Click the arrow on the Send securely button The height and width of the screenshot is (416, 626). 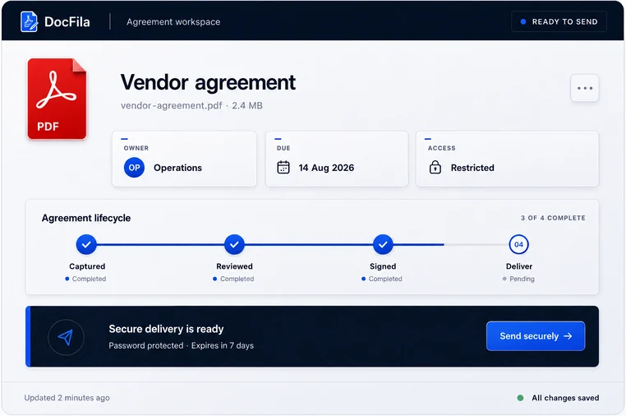tap(568, 336)
